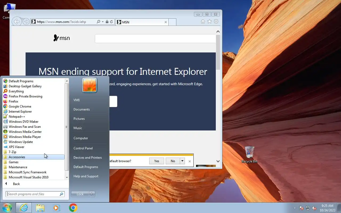Open Help and Support

pos(89,176)
